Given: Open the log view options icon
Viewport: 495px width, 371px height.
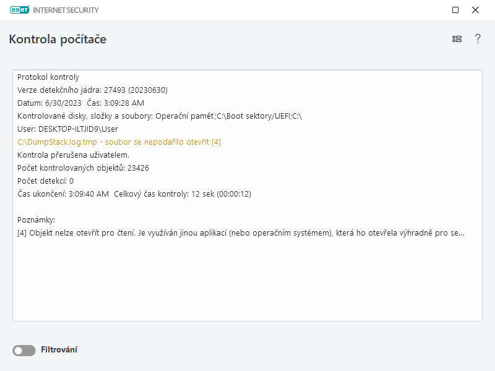Looking at the screenshot, I should [457, 39].
